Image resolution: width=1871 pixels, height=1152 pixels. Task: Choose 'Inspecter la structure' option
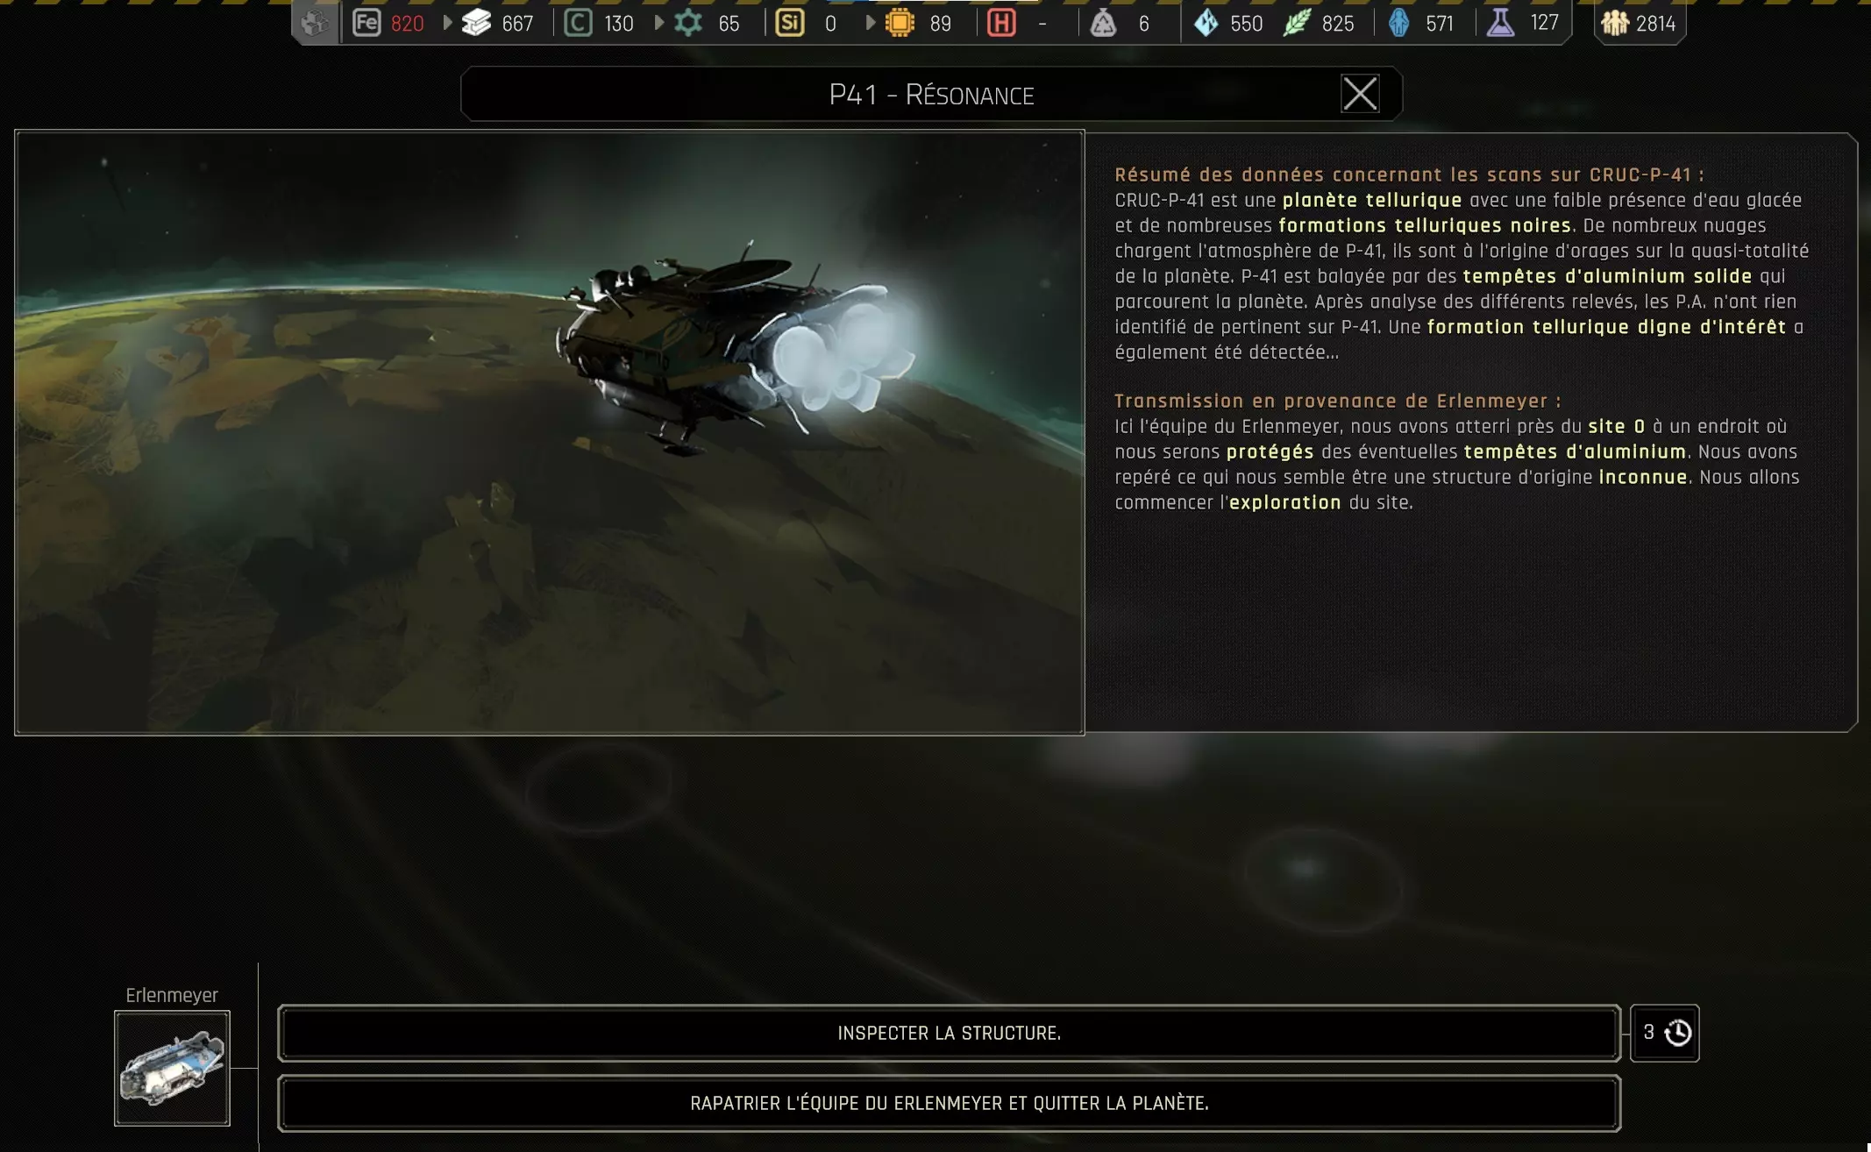point(949,1033)
